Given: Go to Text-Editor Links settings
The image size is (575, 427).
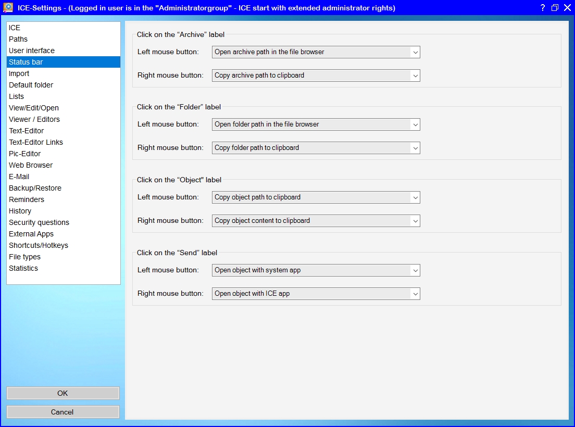Looking at the screenshot, I should (36, 142).
